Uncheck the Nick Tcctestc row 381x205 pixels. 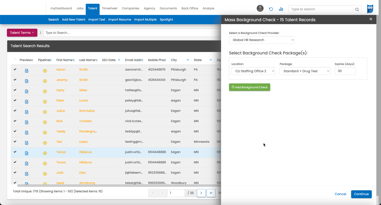15,121
